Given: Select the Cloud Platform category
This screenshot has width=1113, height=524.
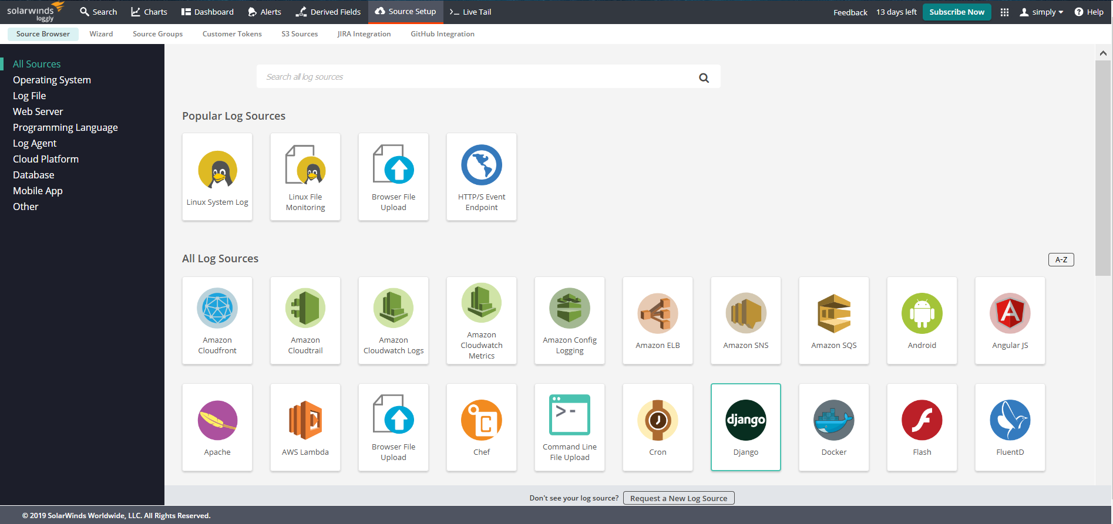Looking at the screenshot, I should coord(46,159).
